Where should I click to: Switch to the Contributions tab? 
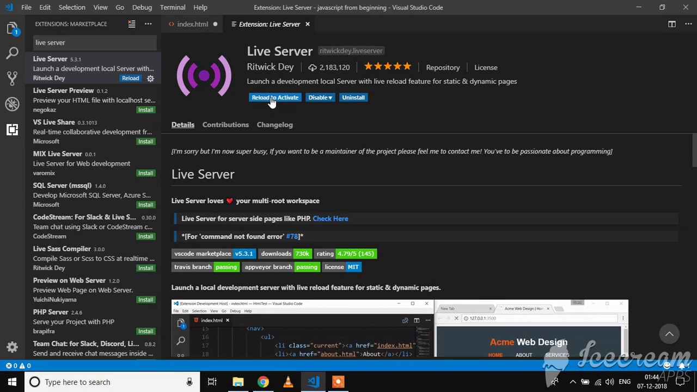(x=225, y=125)
